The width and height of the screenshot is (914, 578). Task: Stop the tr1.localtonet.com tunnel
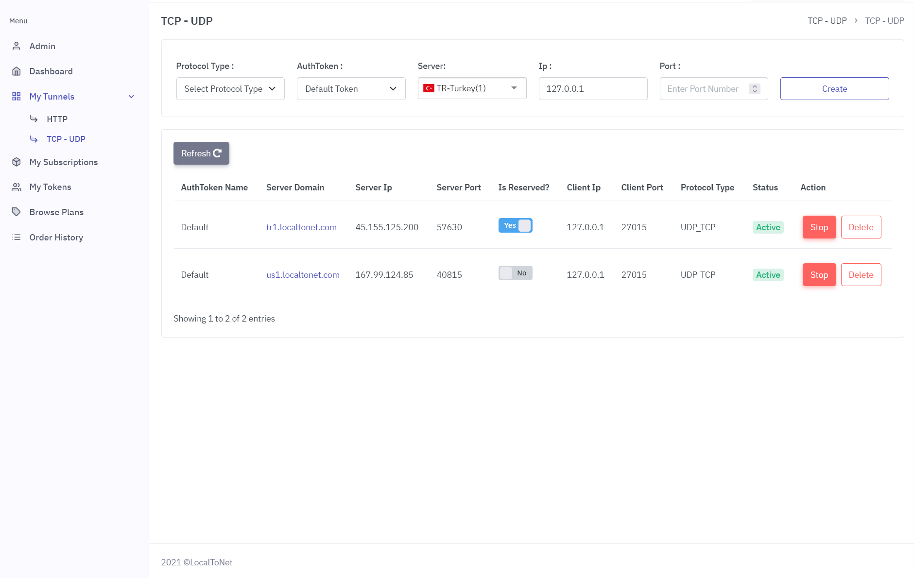819,227
